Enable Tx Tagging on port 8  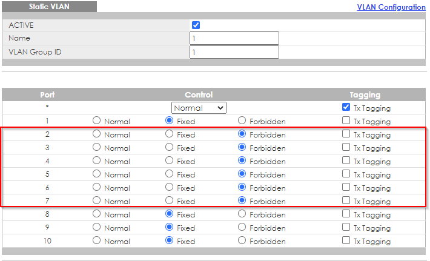[346, 214]
